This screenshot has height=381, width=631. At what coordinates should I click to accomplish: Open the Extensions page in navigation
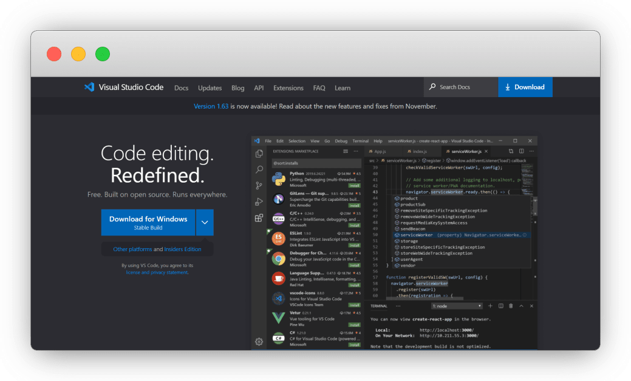point(288,87)
